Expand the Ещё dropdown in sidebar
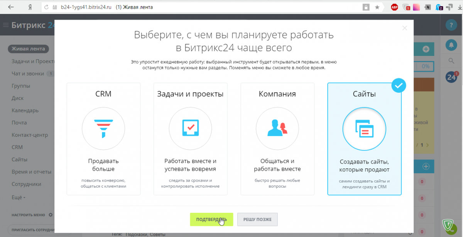463x237 pixels. tap(19, 197)
